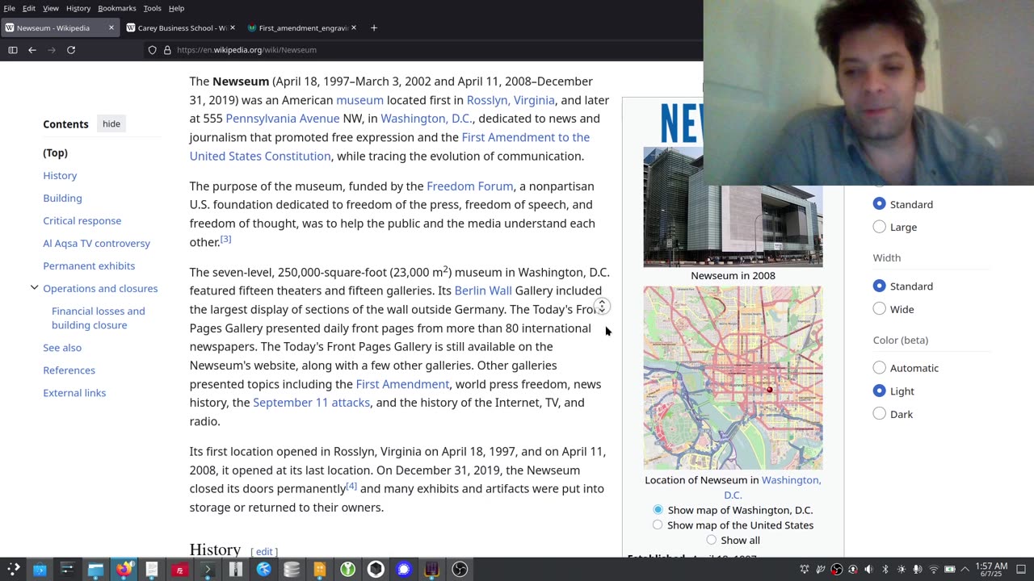This screenshot has width=1034, height=581.
Task: Follow the Berlin Wall link
Action: coord(483,290)
